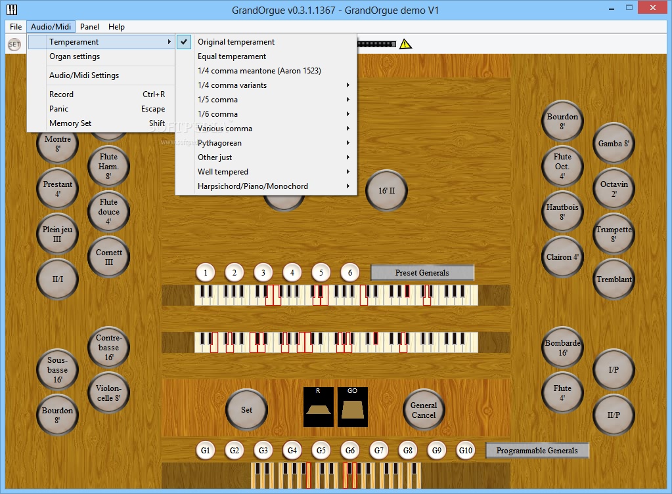Click the General Cancel button

pos(424,410)
